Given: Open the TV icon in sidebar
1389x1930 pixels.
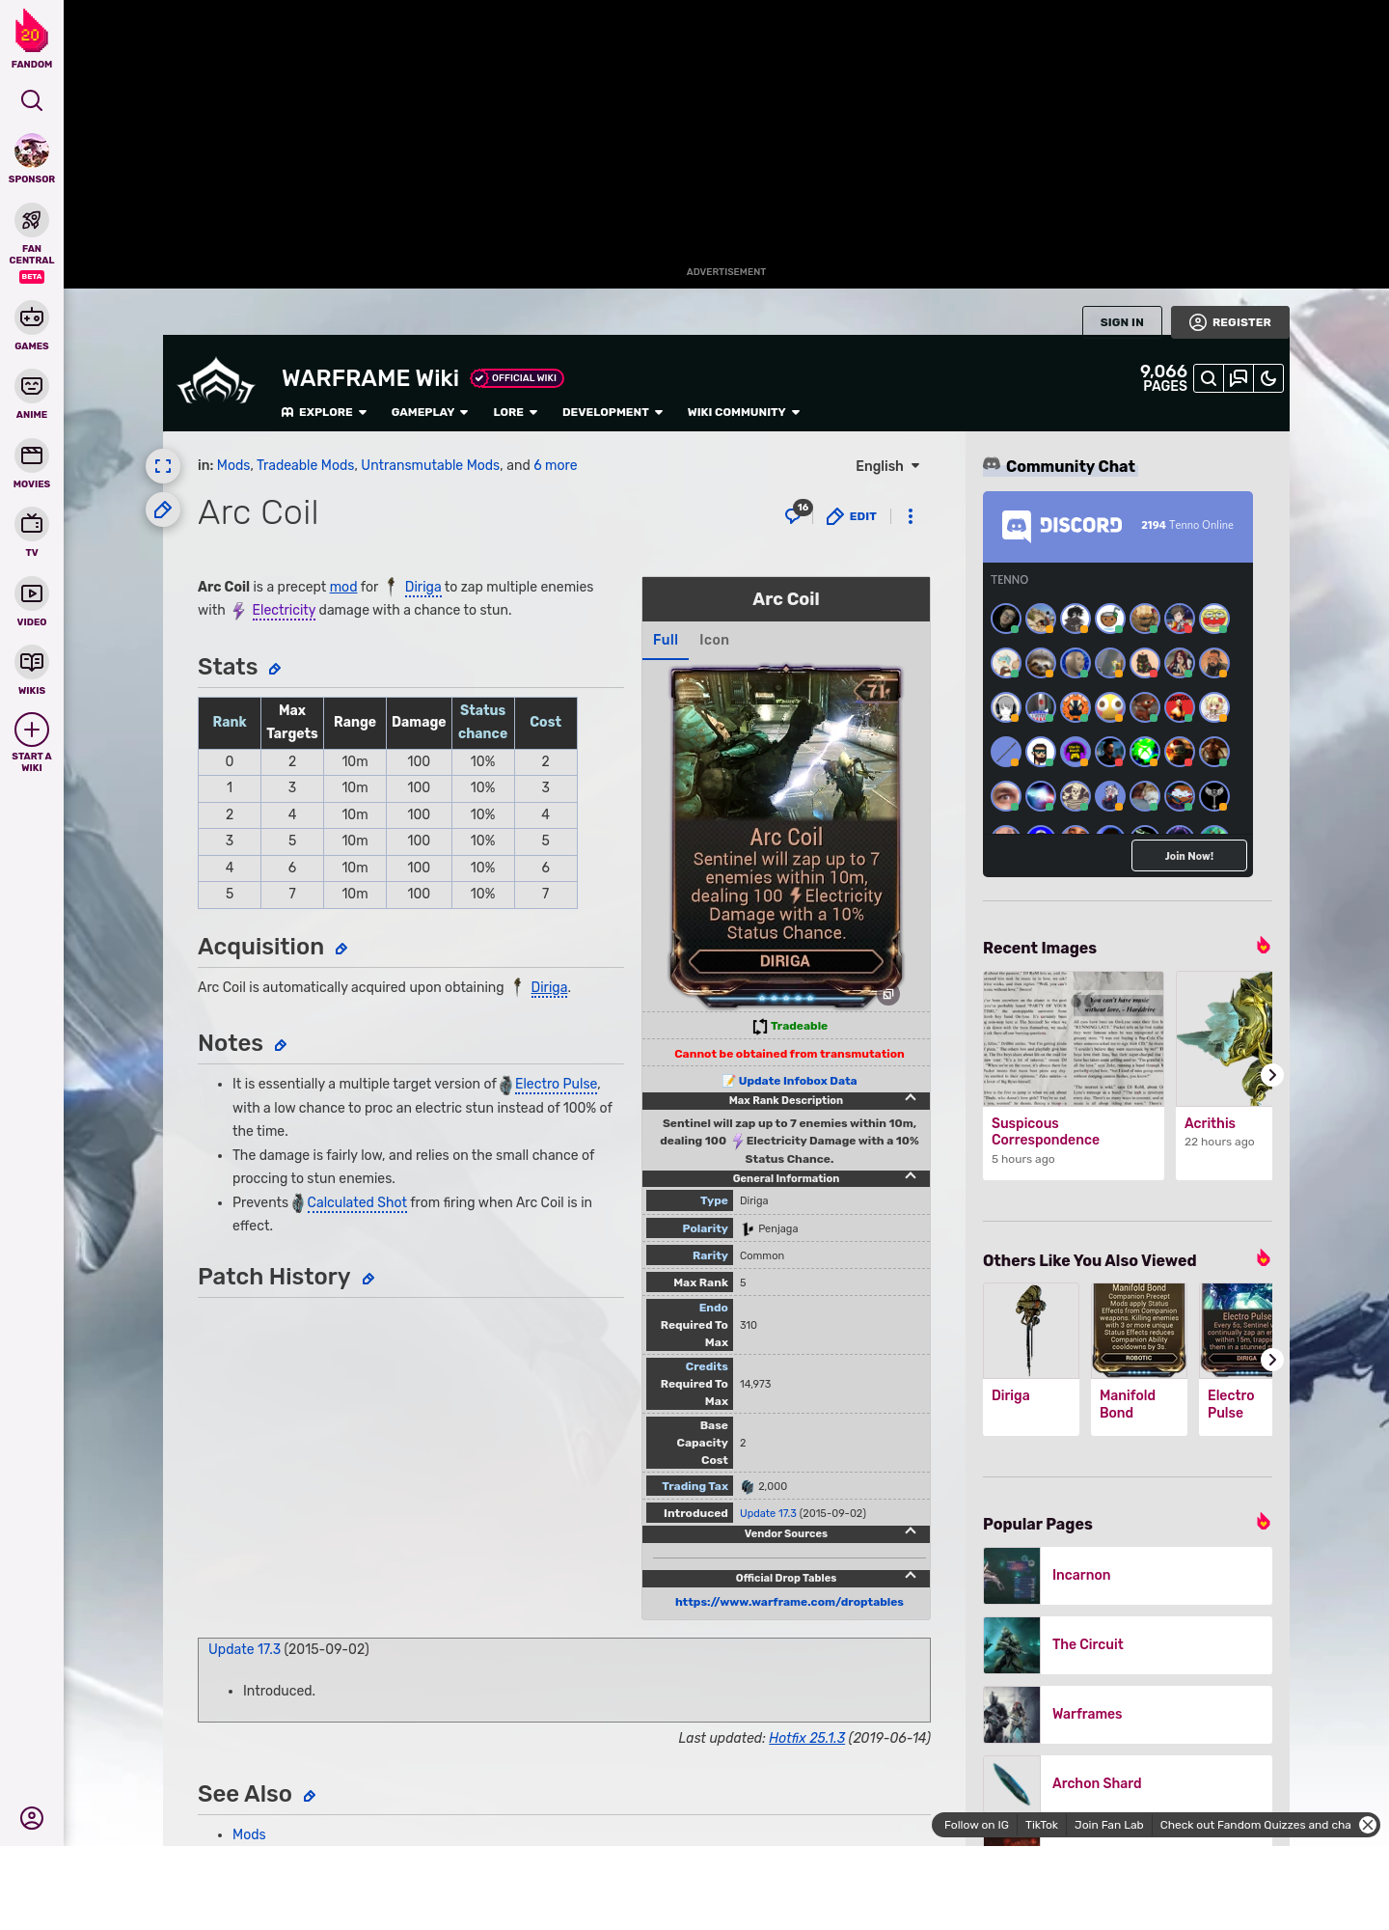Looking at the screenshot, I should coord(32,524).
